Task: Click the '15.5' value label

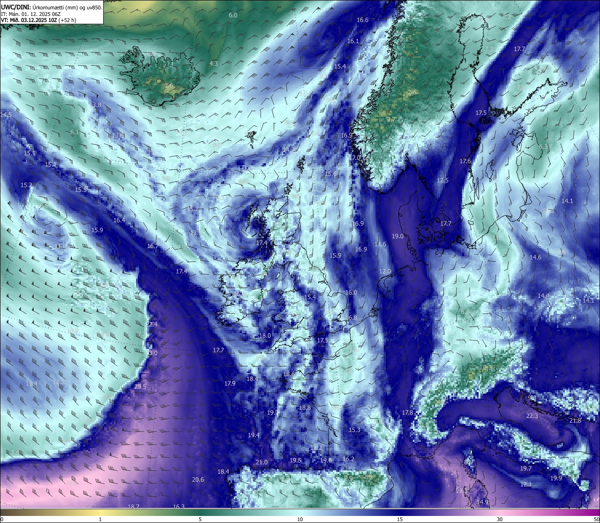Action: tap(81, 190)
